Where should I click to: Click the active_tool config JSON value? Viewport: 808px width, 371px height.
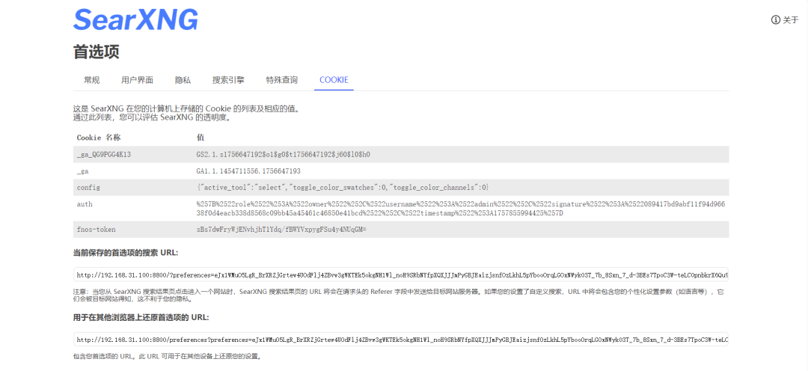(343, 188)
